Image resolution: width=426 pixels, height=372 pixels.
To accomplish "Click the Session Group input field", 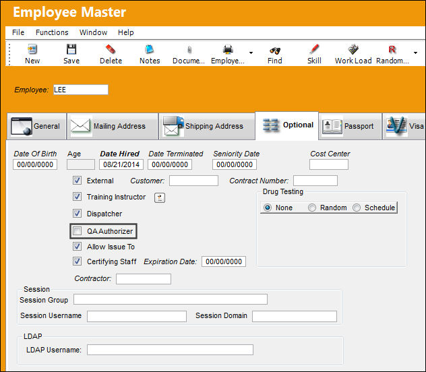I will (171, 299).
